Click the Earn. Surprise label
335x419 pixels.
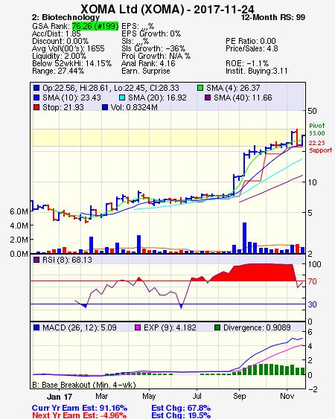[x=146, y=71]
